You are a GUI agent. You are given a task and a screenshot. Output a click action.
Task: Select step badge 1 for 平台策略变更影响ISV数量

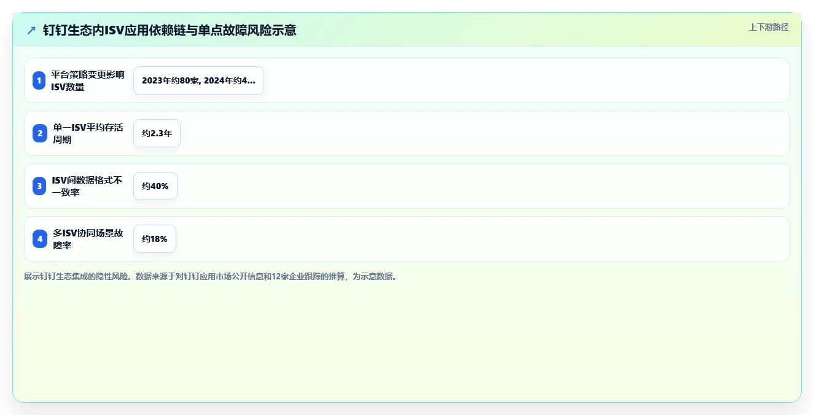tap(39, 80)
